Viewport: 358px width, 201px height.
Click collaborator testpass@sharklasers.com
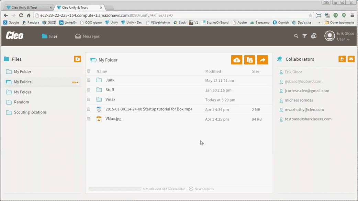point(308,119)
